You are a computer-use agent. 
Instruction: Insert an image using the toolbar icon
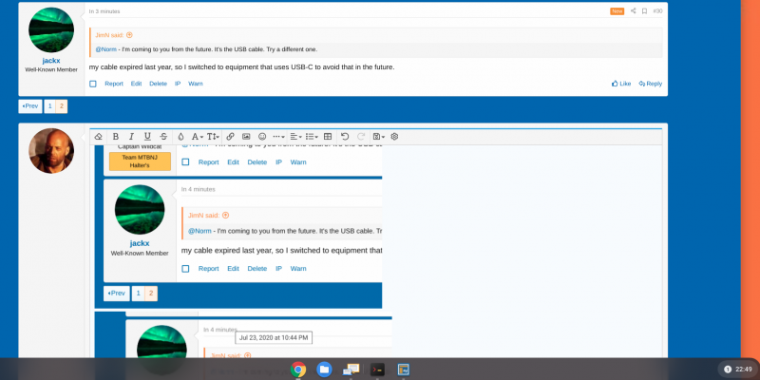pyautogui.click(x=246, y=137)
